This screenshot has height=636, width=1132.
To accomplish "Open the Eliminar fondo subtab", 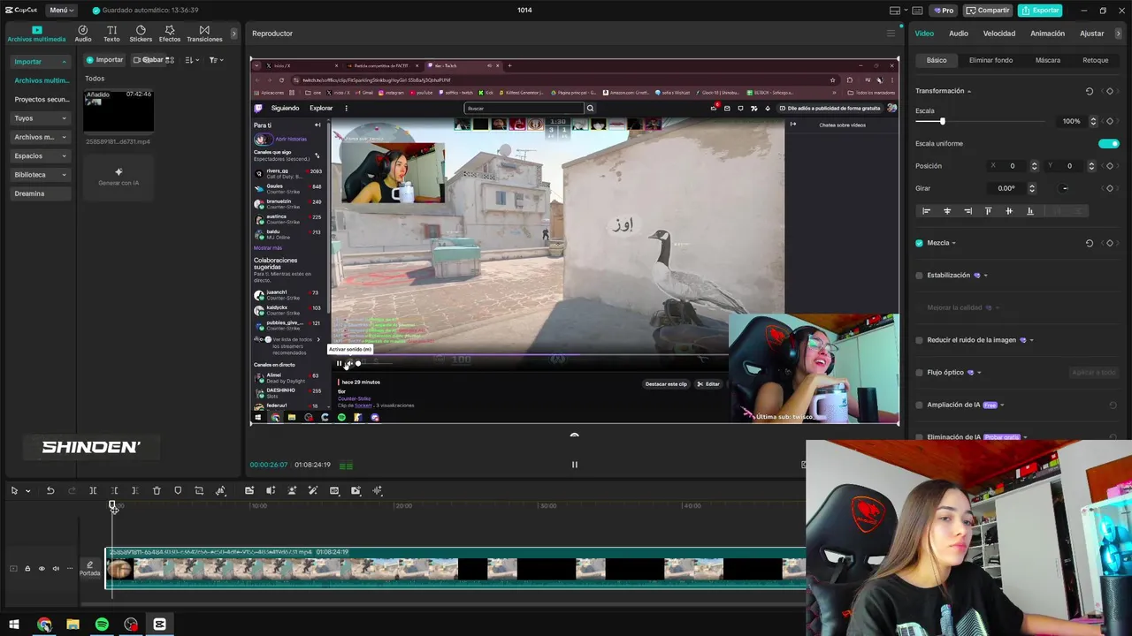I will [x=990, y=60].
